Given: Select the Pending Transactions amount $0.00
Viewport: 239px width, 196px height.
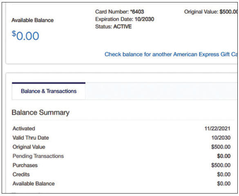Looking at the screenshot, I should pos(223,156).
